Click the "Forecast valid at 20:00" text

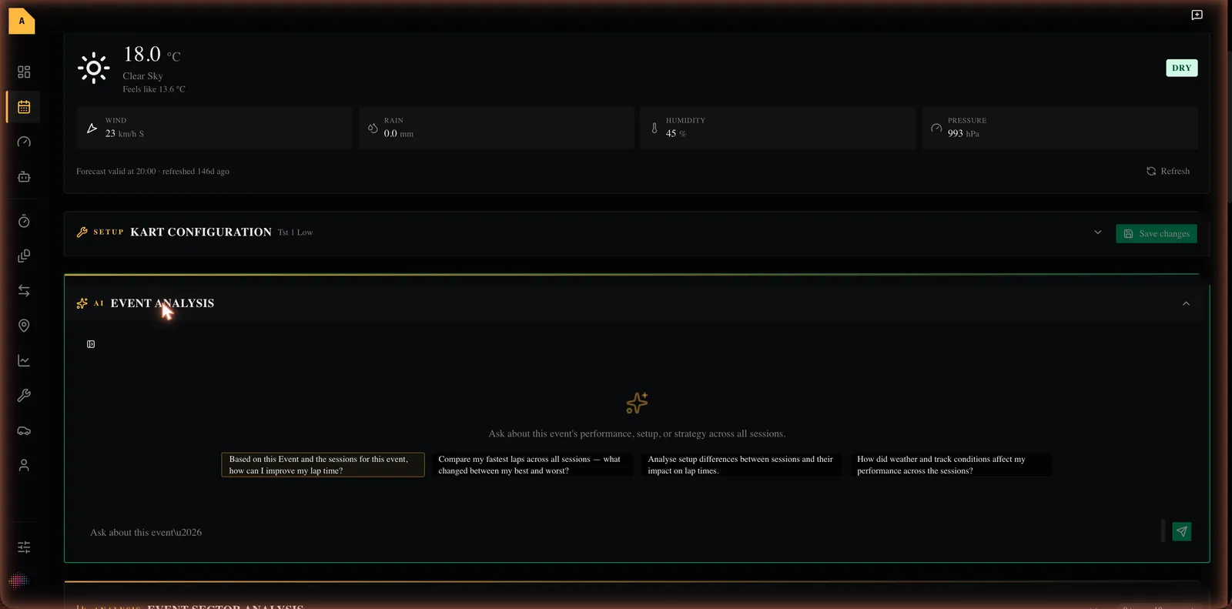(116, 171)
